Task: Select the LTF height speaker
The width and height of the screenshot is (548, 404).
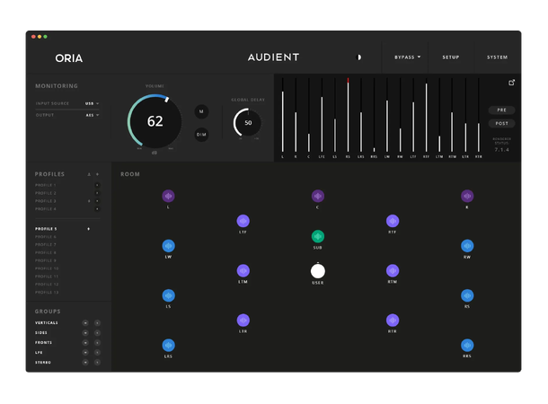Action: tap(243, 221)
